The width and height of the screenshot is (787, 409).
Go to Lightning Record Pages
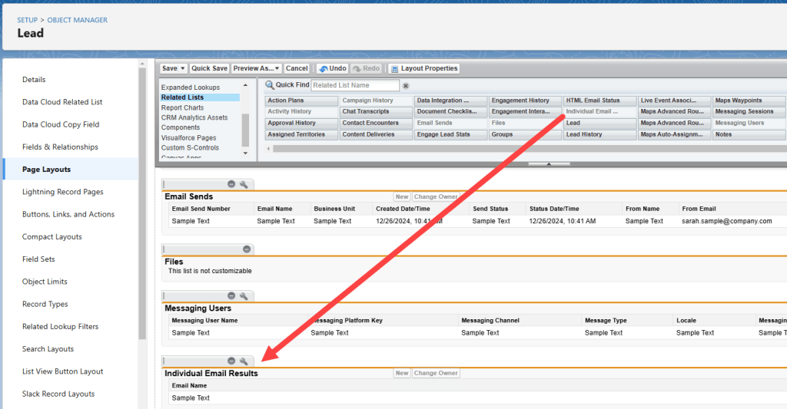coord(62,192)
